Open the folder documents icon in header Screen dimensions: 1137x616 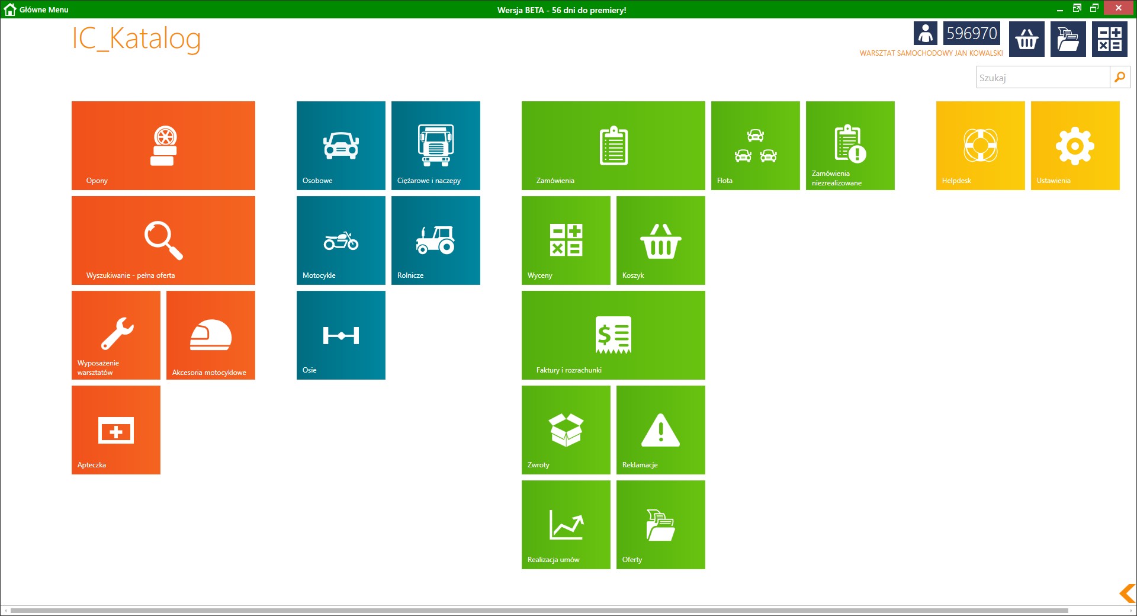(x=1068, y=39)
